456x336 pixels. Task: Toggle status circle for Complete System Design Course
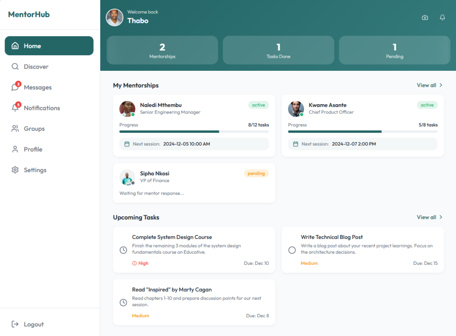(123, 250)
